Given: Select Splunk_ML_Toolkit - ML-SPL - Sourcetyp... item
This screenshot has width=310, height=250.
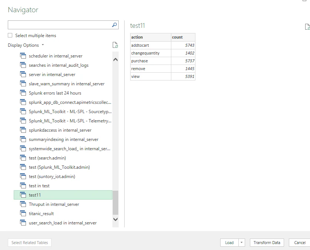Looking at the screenshot, I should tap(63, 112).
